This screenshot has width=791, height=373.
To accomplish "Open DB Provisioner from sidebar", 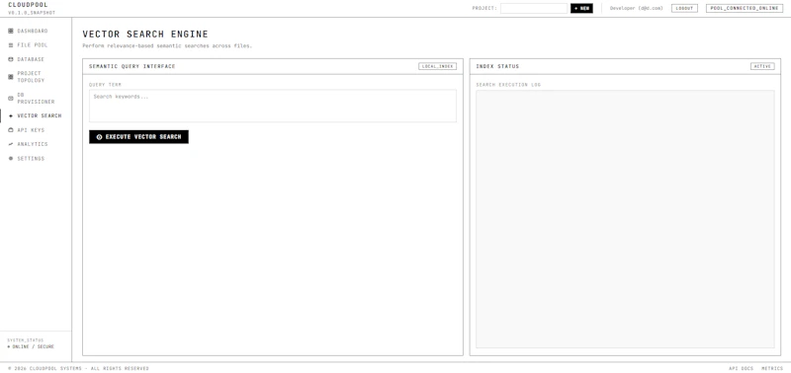I will (36, 98).
